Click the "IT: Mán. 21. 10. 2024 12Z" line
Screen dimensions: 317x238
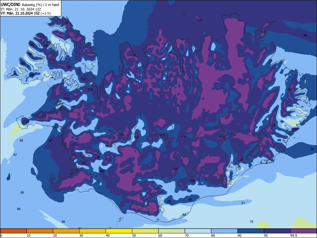pos(21,9)
